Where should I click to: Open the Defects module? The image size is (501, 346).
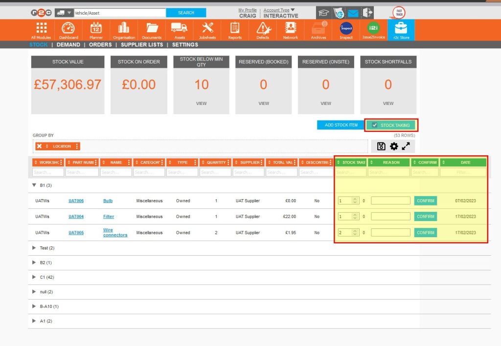(x=263, y=30)
